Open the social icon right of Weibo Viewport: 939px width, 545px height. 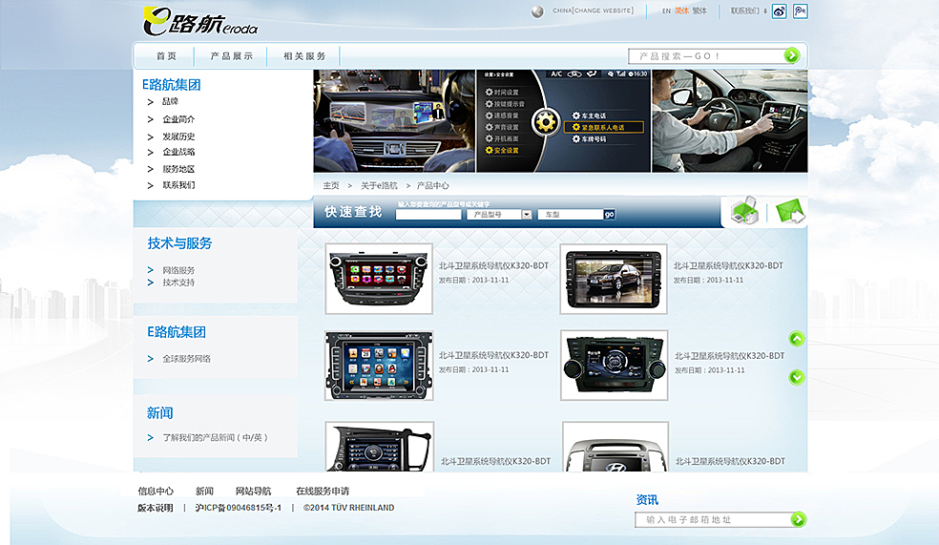[800, 11]
